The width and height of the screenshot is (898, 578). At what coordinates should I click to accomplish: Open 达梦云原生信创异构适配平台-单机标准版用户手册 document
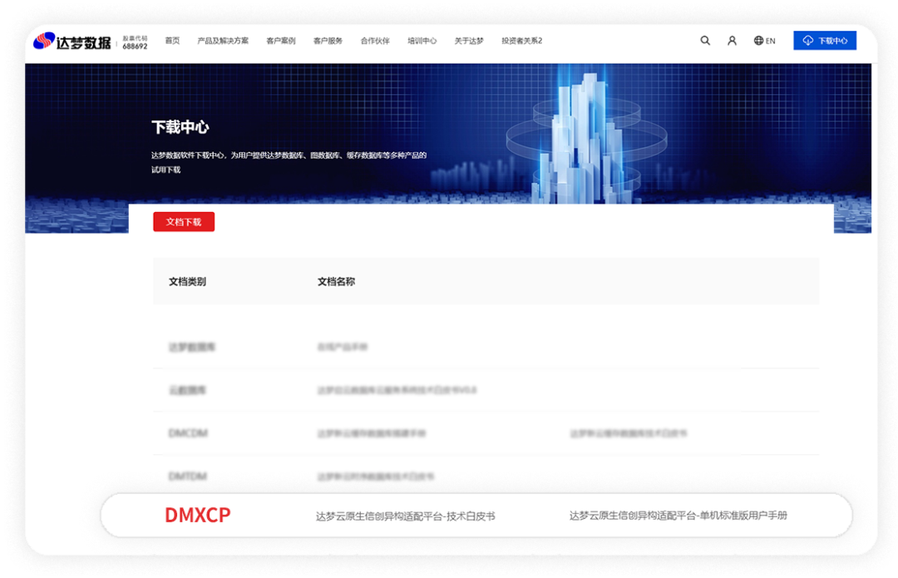(x=678, y=516)
